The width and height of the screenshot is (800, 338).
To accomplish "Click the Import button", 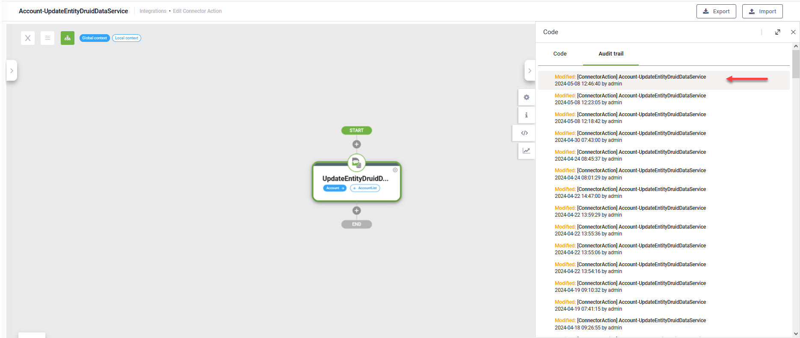I will click(762, 12).
